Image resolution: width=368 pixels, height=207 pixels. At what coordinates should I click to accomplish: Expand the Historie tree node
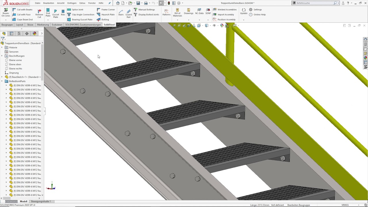click(2, 47)
